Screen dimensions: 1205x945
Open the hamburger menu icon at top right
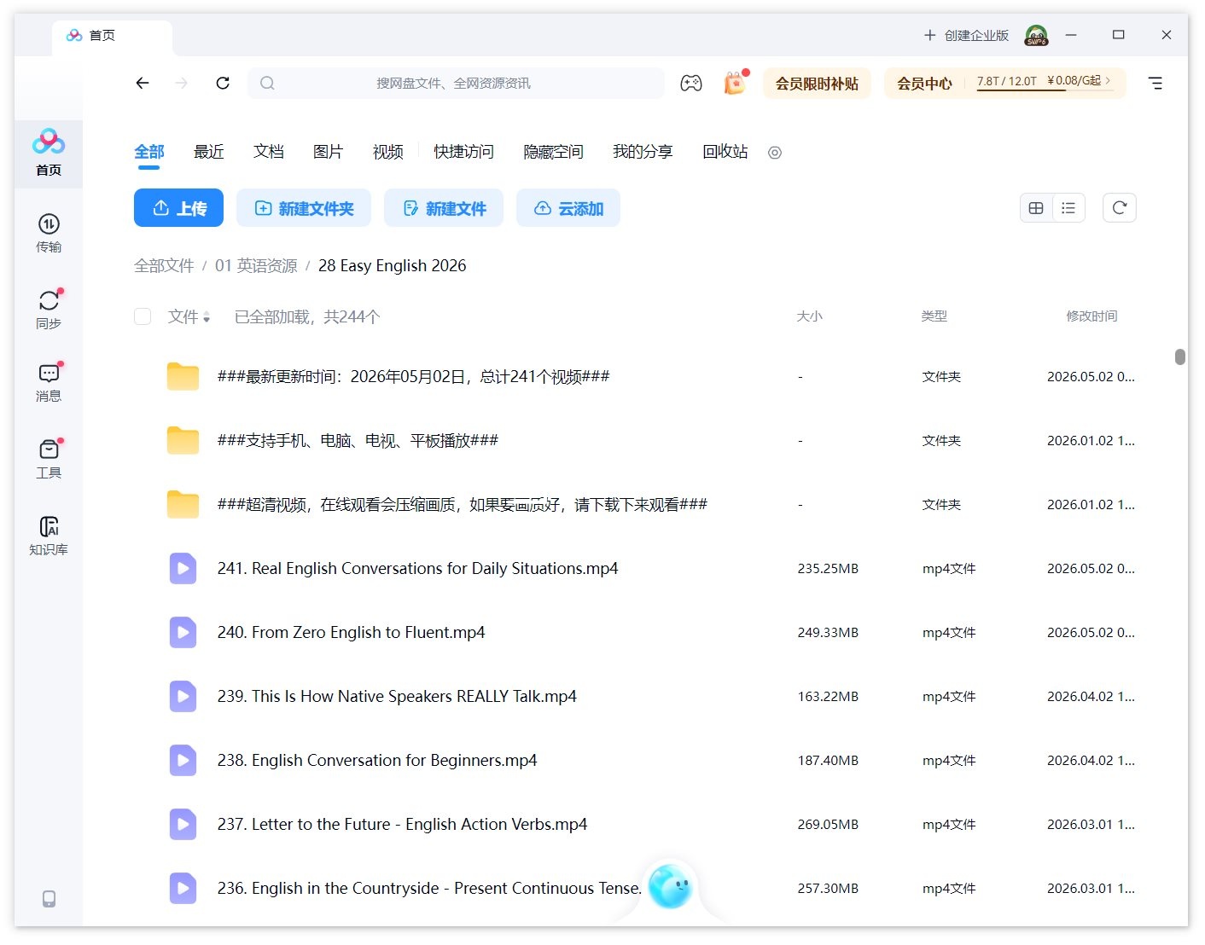(1156, 83)
